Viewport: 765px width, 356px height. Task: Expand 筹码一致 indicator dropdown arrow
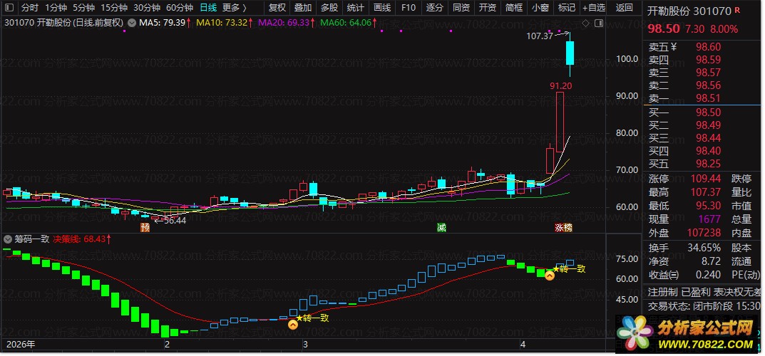tap(7, 239)
